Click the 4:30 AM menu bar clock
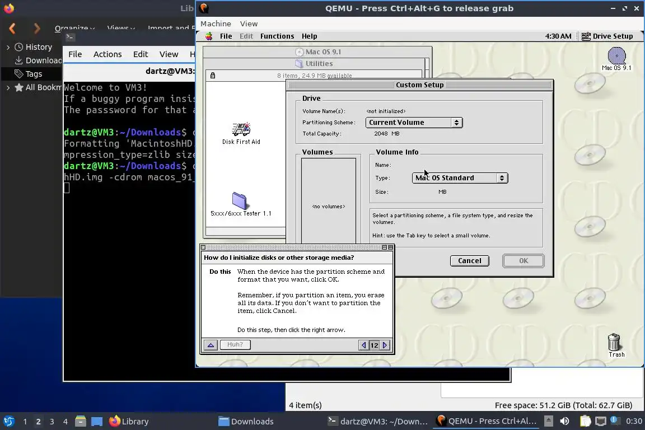This screenshot has width=645, height=430. [558, 36]
